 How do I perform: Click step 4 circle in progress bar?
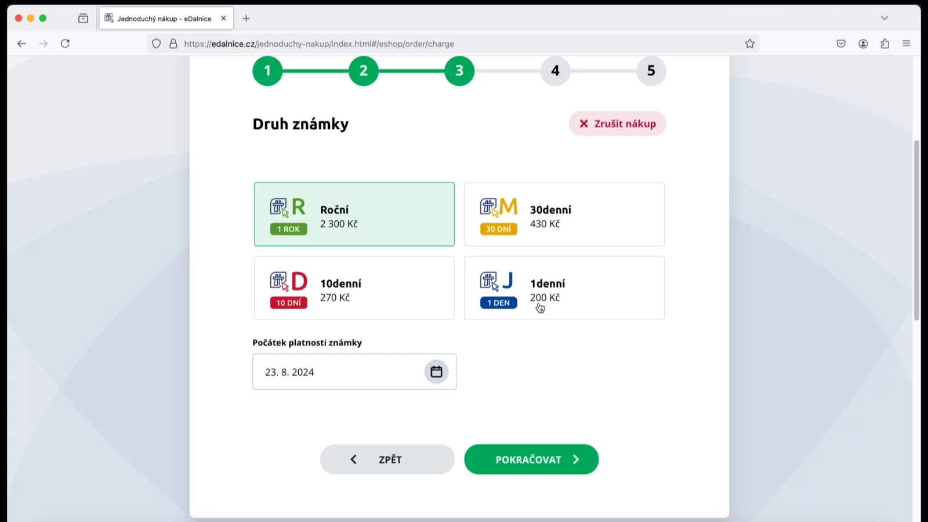(x=556, y=71)
